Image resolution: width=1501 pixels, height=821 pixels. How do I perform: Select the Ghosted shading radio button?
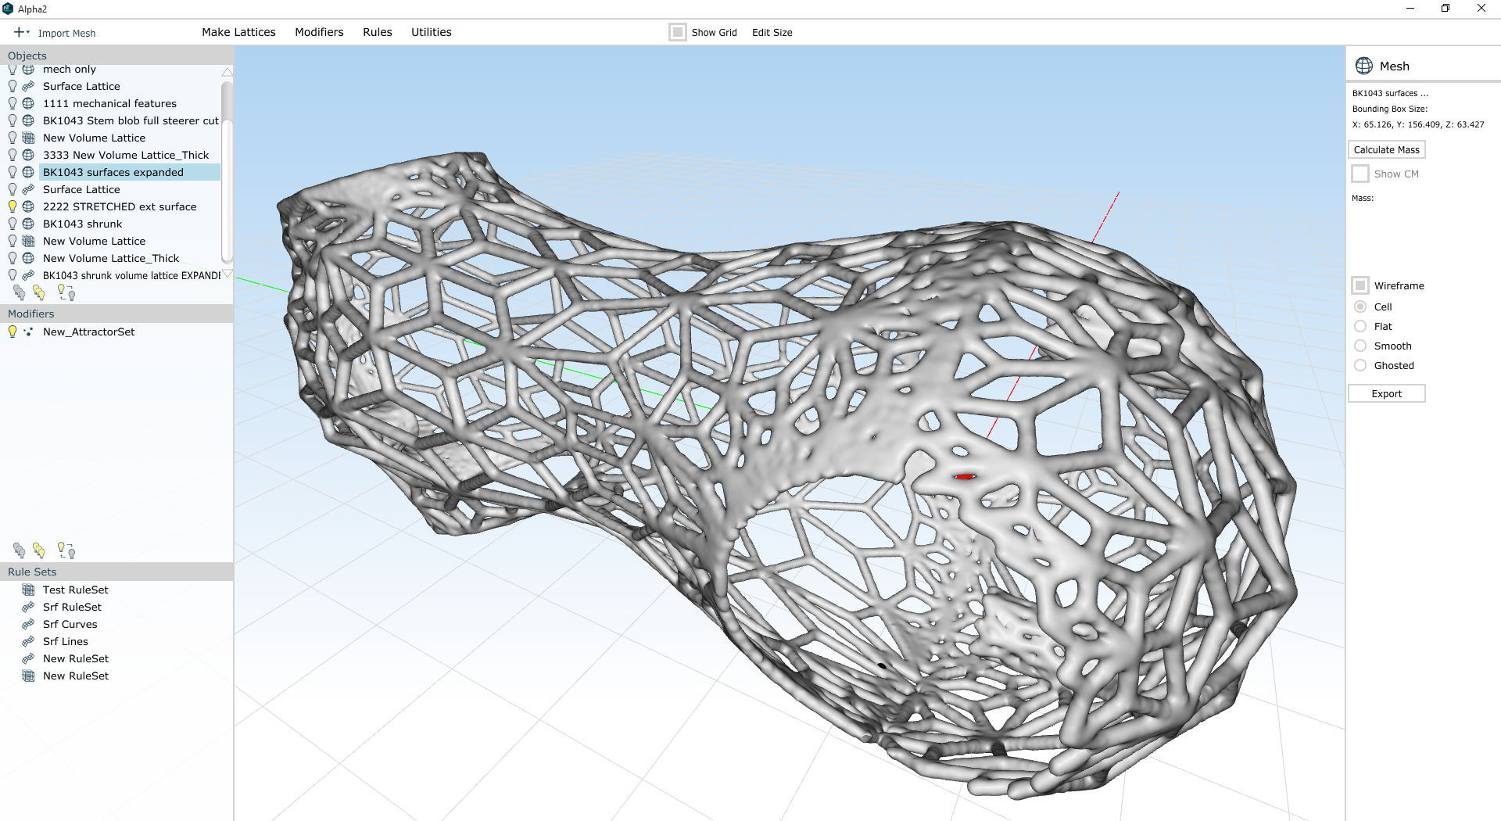pos(1360,365)
